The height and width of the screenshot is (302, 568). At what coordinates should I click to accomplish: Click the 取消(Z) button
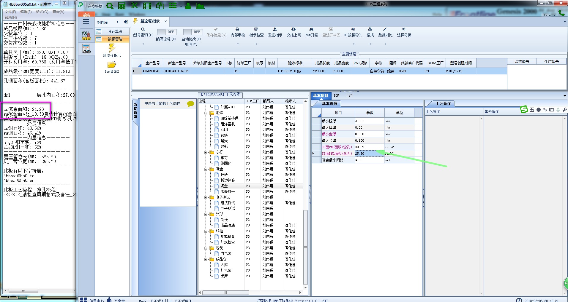tap(191, 44)
